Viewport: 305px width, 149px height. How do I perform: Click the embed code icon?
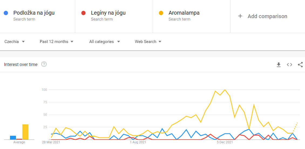tap(289, 65)
